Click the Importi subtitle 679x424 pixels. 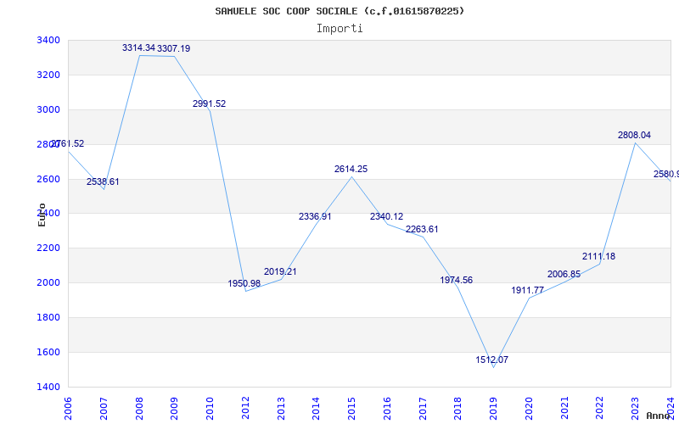(x=339, y=29)
